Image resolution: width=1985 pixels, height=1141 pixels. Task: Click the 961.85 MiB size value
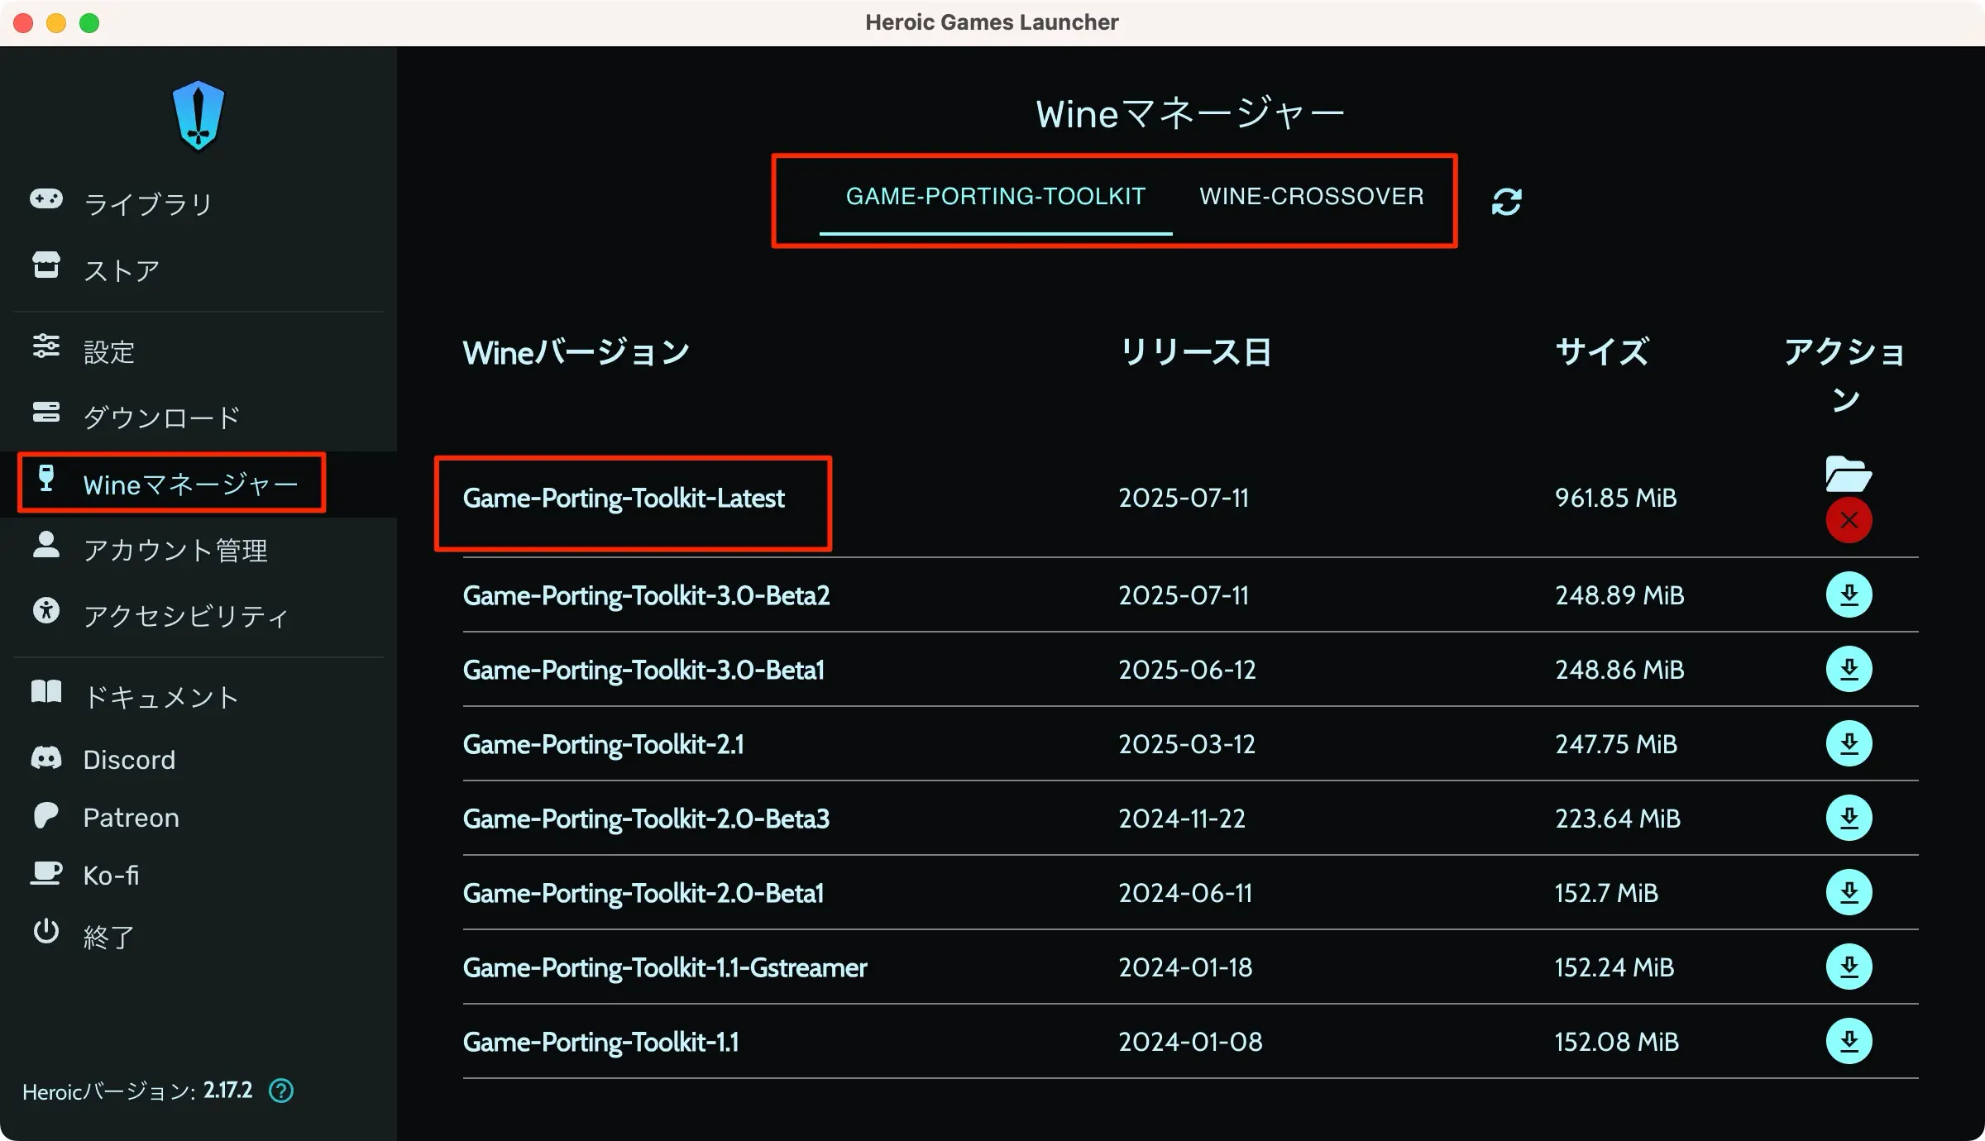pyautogui.click(x=1615, y=498)
